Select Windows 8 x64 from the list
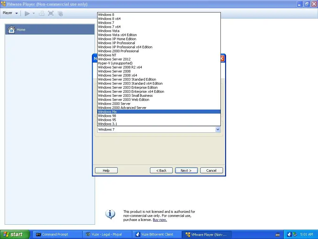 (159, 19)
